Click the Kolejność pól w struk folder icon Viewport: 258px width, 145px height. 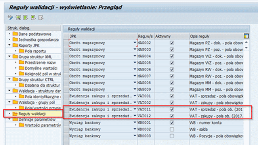point(21,74)
